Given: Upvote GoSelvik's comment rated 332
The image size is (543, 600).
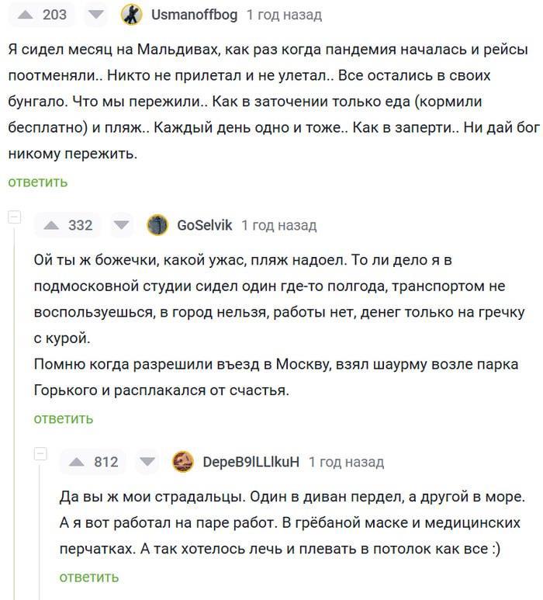Looking at the screenshot, I should pyautogui.click(x=52, y=225).
